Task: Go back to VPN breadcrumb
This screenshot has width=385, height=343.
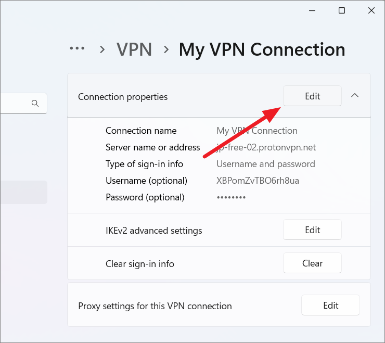Action: [134, 49]
